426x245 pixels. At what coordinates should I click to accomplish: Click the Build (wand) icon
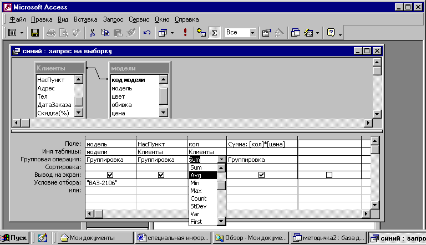point(280,33)
